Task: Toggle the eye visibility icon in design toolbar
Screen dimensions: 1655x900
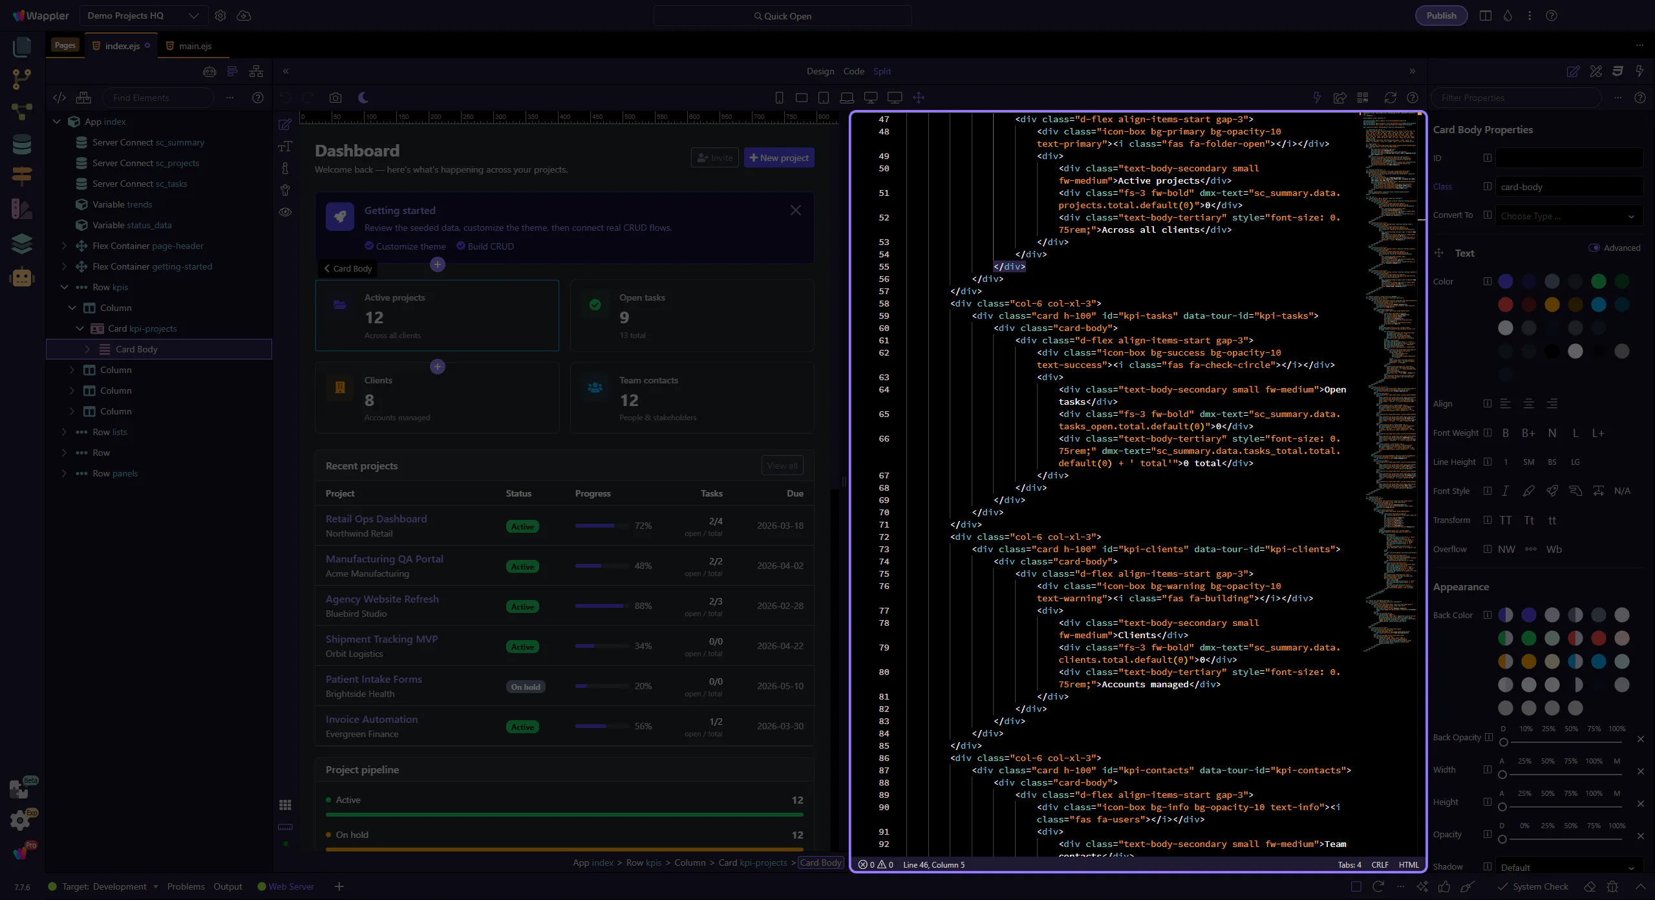Action: pos(285,212)
